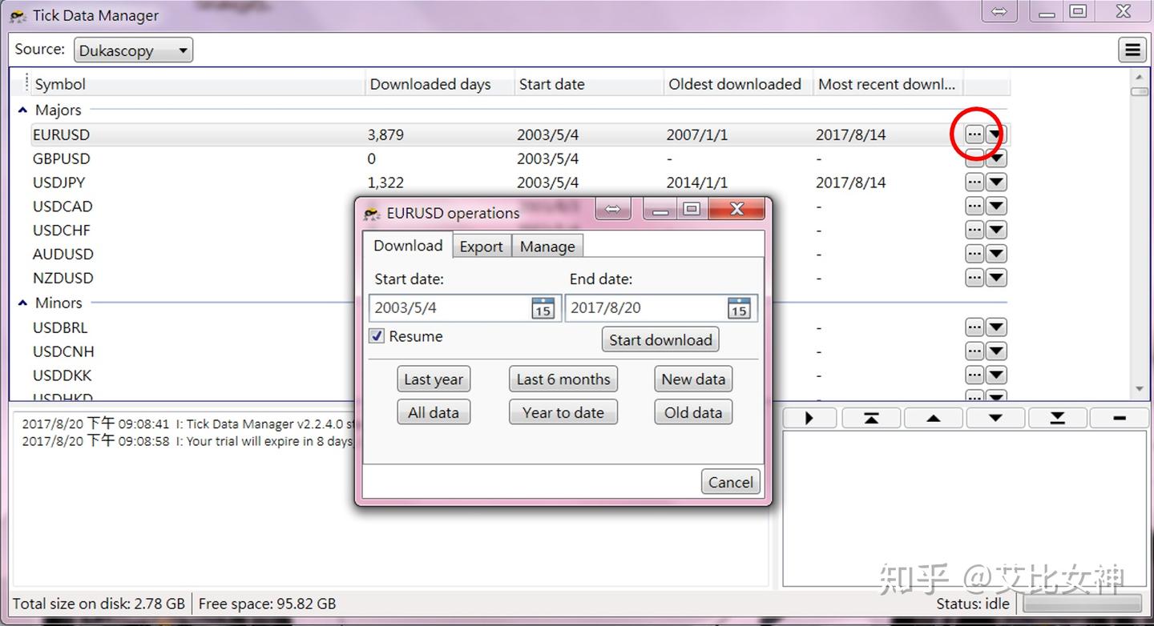Expand the dropdown arrow for USDCNH
Image resolution: width=1154 pixels, height=626 pixels.
996,351
